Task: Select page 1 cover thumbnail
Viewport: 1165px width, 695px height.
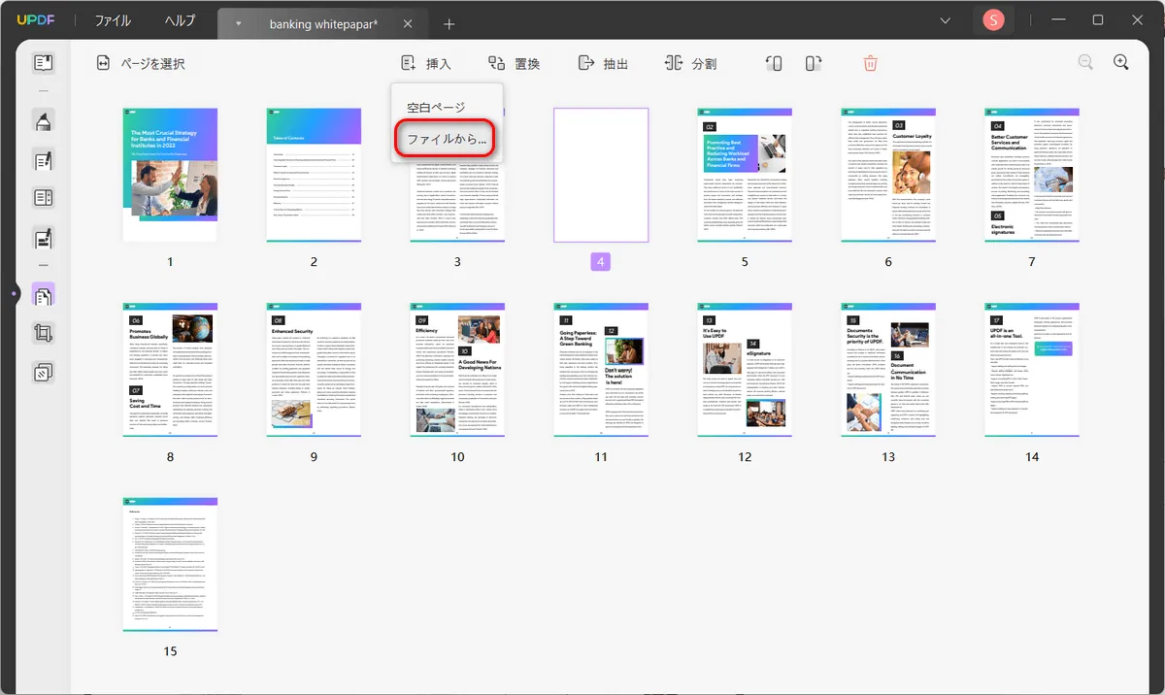Action: point(170,175)
